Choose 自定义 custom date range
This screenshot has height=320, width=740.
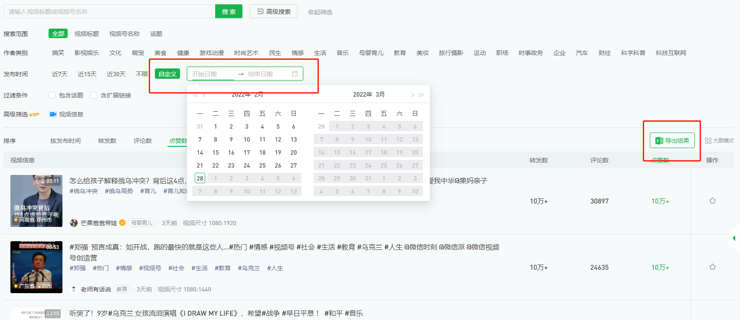167,74
